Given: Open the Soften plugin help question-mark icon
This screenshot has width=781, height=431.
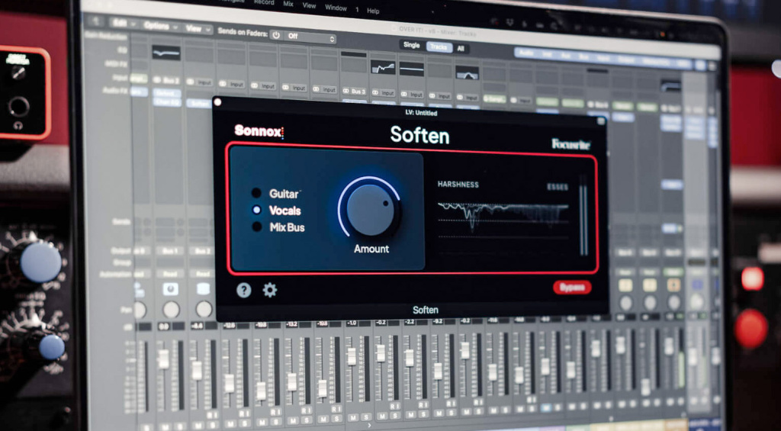Looking at the screenshot, I should (x=243, y=289).
